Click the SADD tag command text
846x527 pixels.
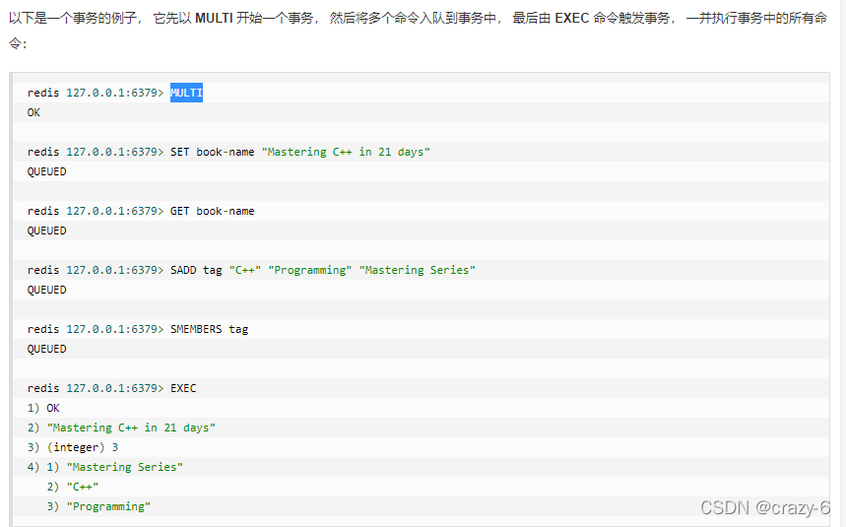coord(196,270)
